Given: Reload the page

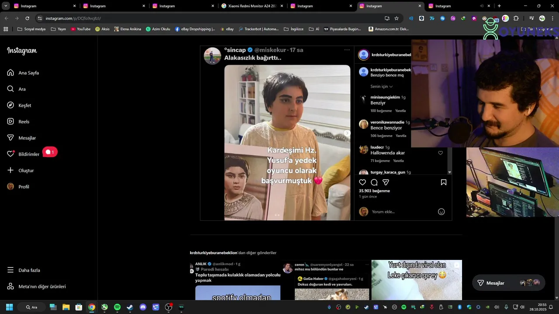Looking at the screenshot, I should tap(27, 18).
